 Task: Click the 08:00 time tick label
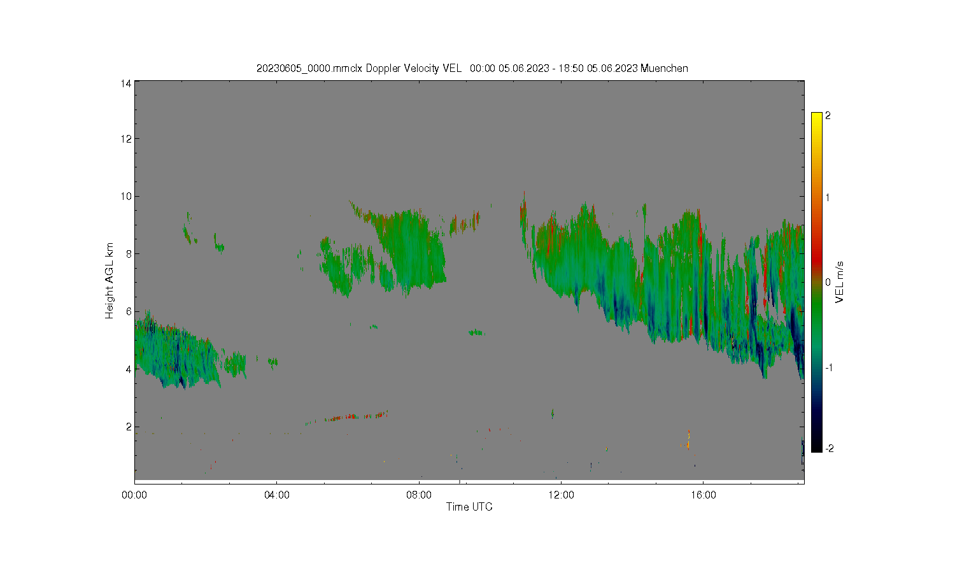(x=419, y=495)
